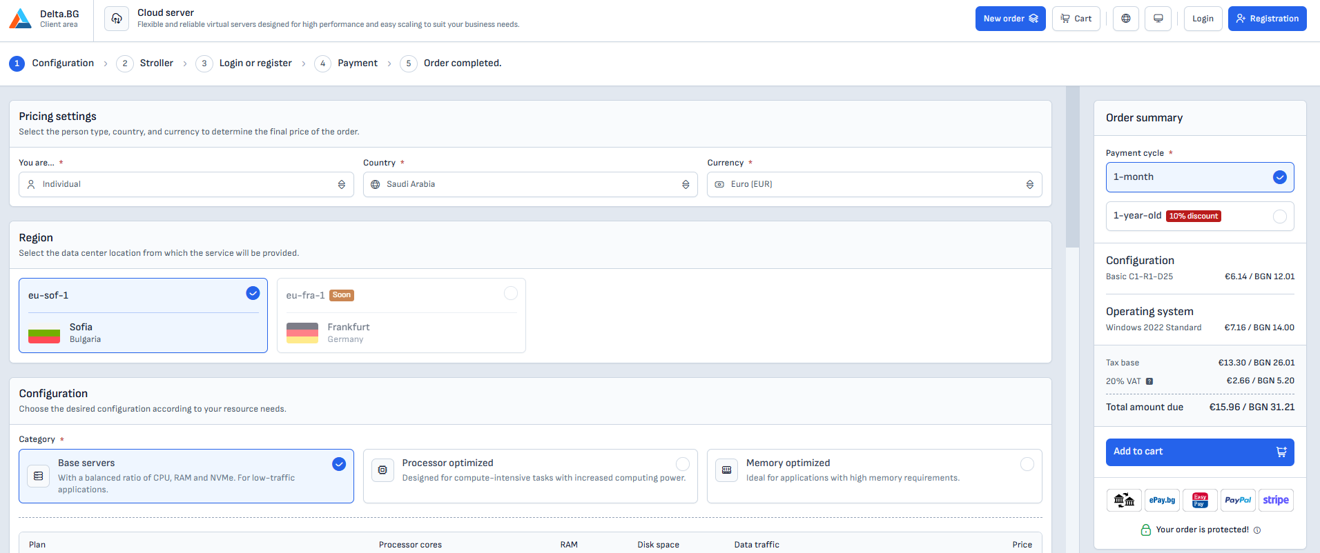Go to step 3 Login or register
This screenshot has height=553, width=1320.
point(244,63)
